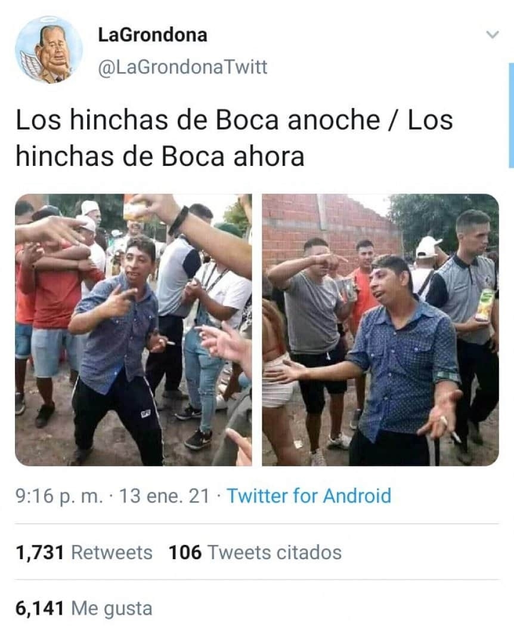
Task: Click the blue scrollbar on the right edge
Action: point(511,115)
